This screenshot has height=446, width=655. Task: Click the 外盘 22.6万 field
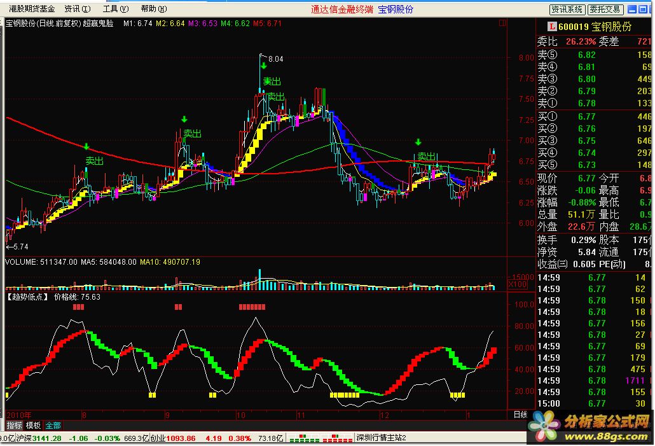coord(567,226)
